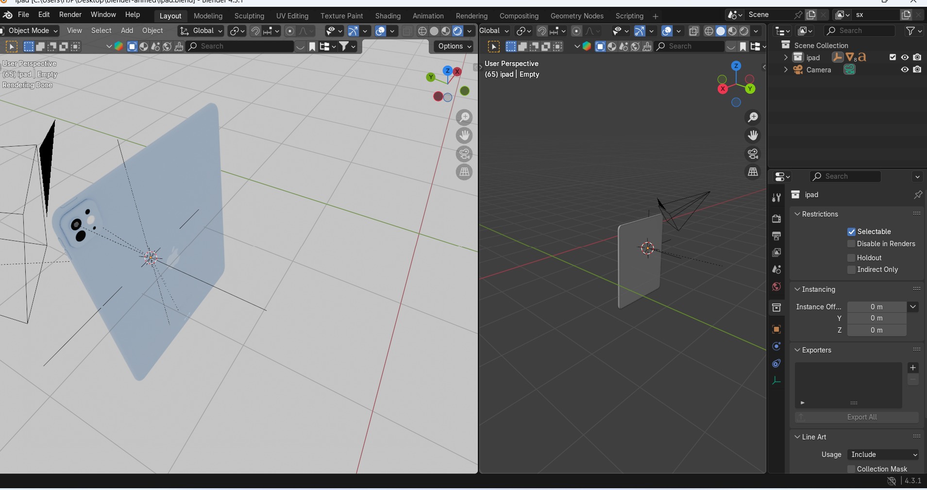Switch to Shading workspace tab
The image size is (927, 490).
[x=388, y=16]
